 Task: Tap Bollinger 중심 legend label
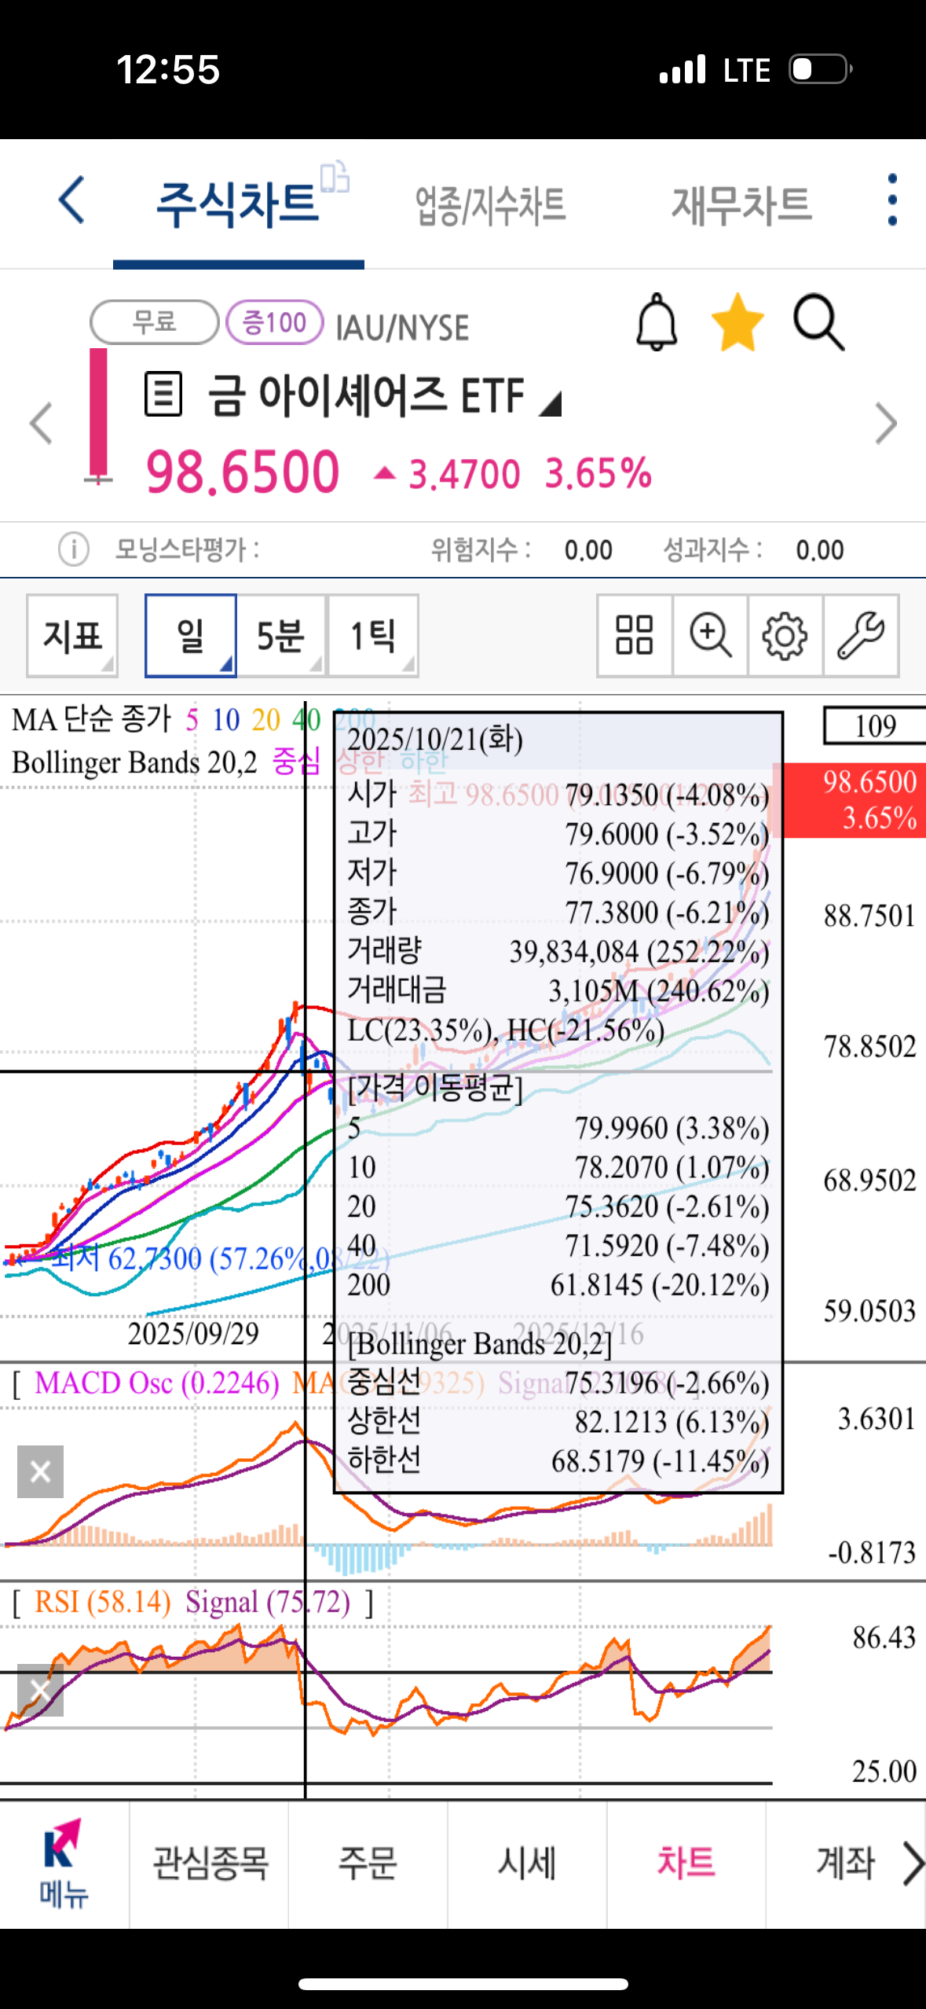[296, 761]
